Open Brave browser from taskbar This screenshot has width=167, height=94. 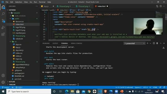(x=105, y=91)
